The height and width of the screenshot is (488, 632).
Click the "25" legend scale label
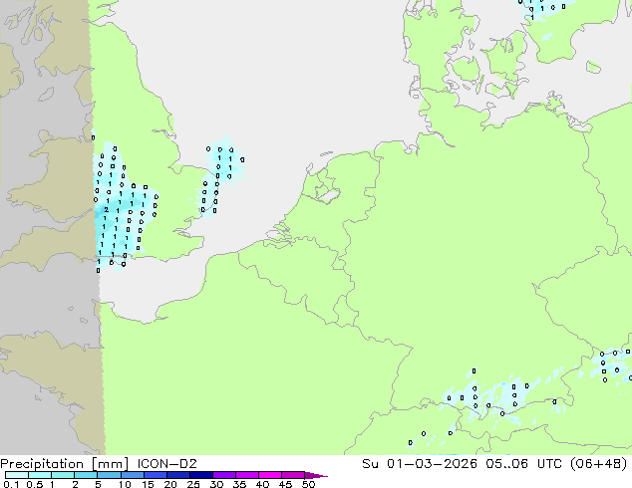pyautogui.click(x=193, y=484)
